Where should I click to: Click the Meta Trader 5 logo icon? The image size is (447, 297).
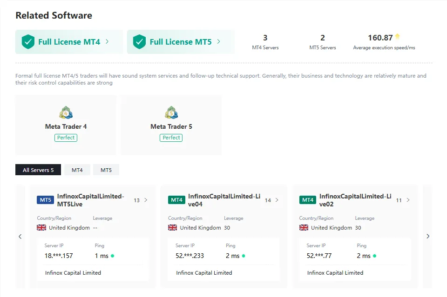171,112
